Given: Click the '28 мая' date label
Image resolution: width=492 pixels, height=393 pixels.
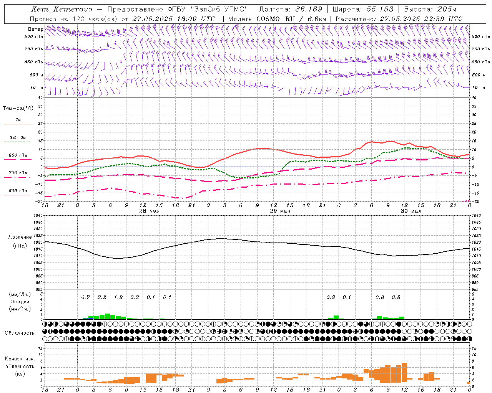Looking at the screenshot, I should tap(149, 211).
